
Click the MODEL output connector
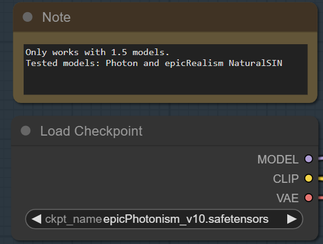pos(308,159)
